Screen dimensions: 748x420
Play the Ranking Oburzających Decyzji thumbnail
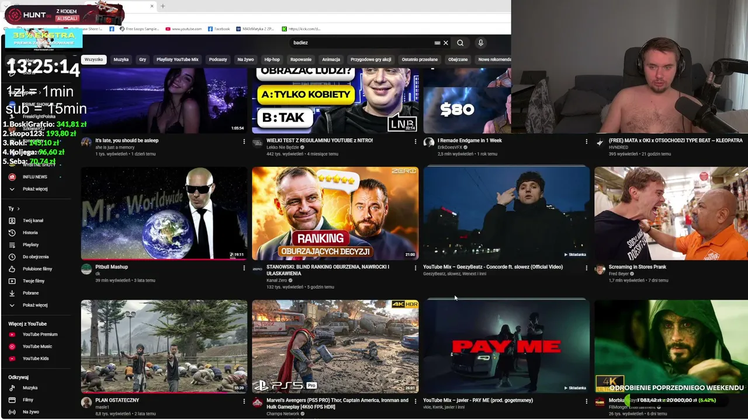335,213
